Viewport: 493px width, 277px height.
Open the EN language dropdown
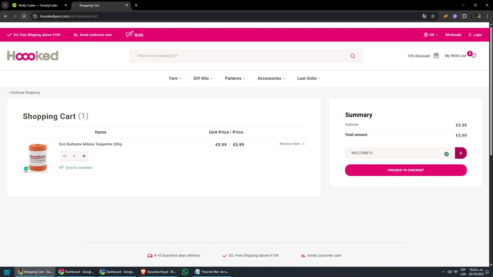click(x=433, y=35)
